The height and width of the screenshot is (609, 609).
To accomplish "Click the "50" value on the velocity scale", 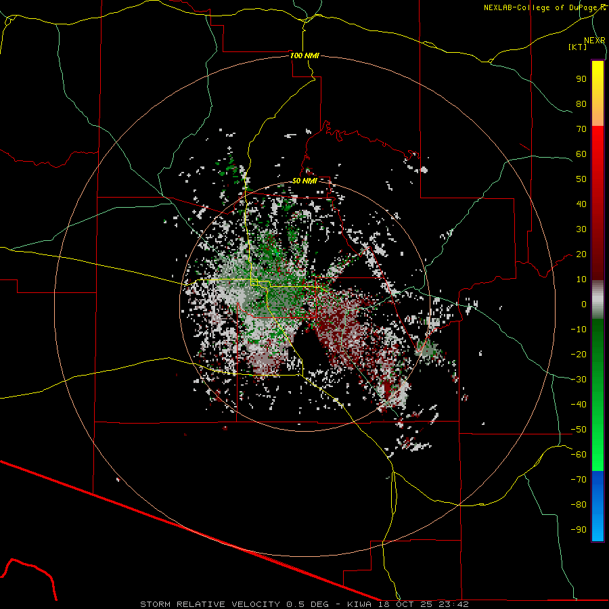I will 581,179.
